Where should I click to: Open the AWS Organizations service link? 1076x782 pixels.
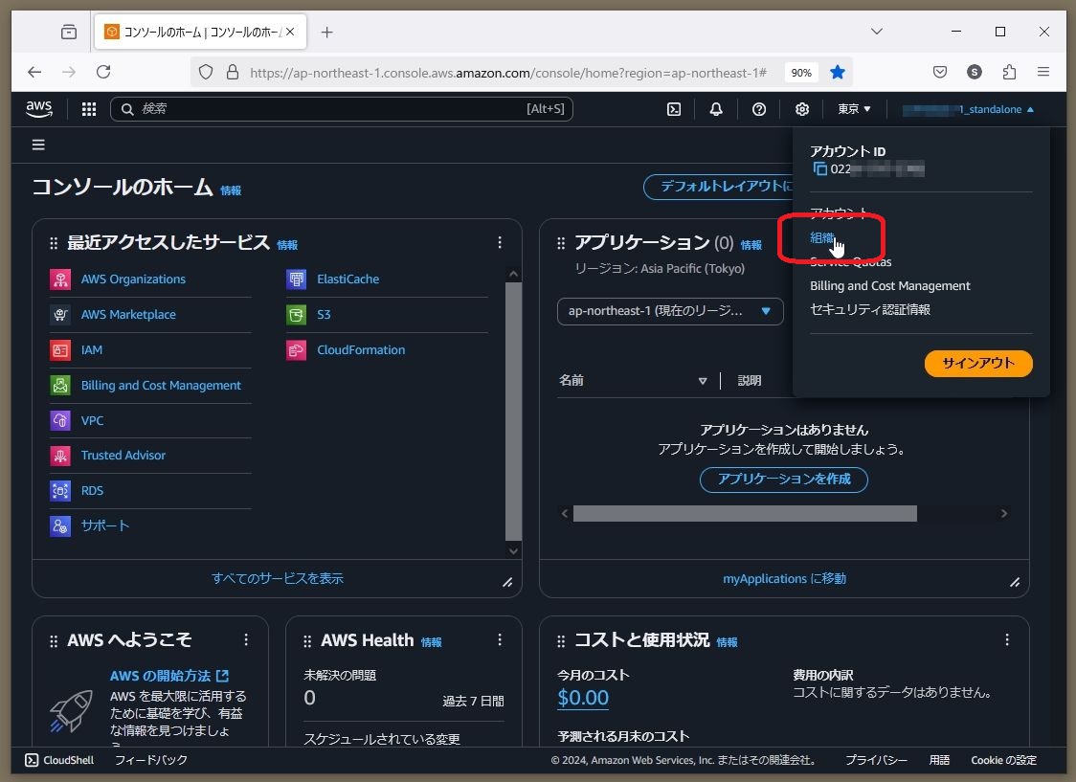click(133, 279)
